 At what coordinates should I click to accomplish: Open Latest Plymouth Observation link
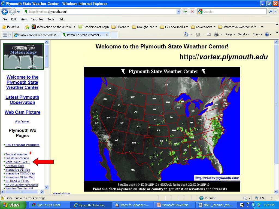(22, 100)
